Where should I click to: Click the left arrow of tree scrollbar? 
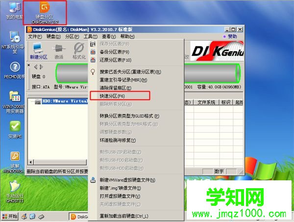coord(31,162)
